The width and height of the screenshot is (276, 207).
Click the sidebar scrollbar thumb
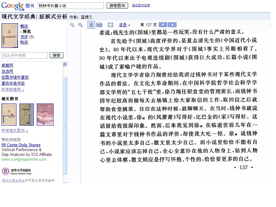point(65,126)
